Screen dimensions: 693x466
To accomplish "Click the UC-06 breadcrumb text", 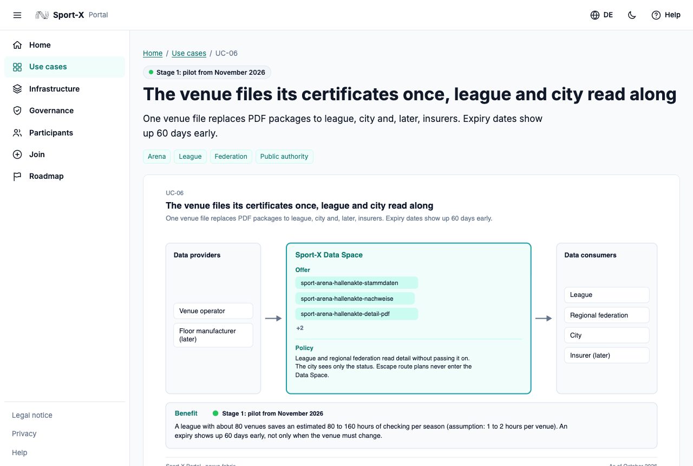I will [226, 53].
